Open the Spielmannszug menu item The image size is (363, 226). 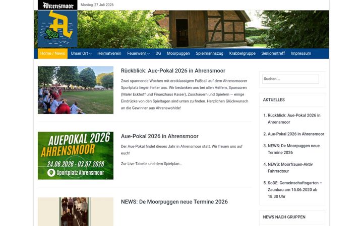point(210,53)
